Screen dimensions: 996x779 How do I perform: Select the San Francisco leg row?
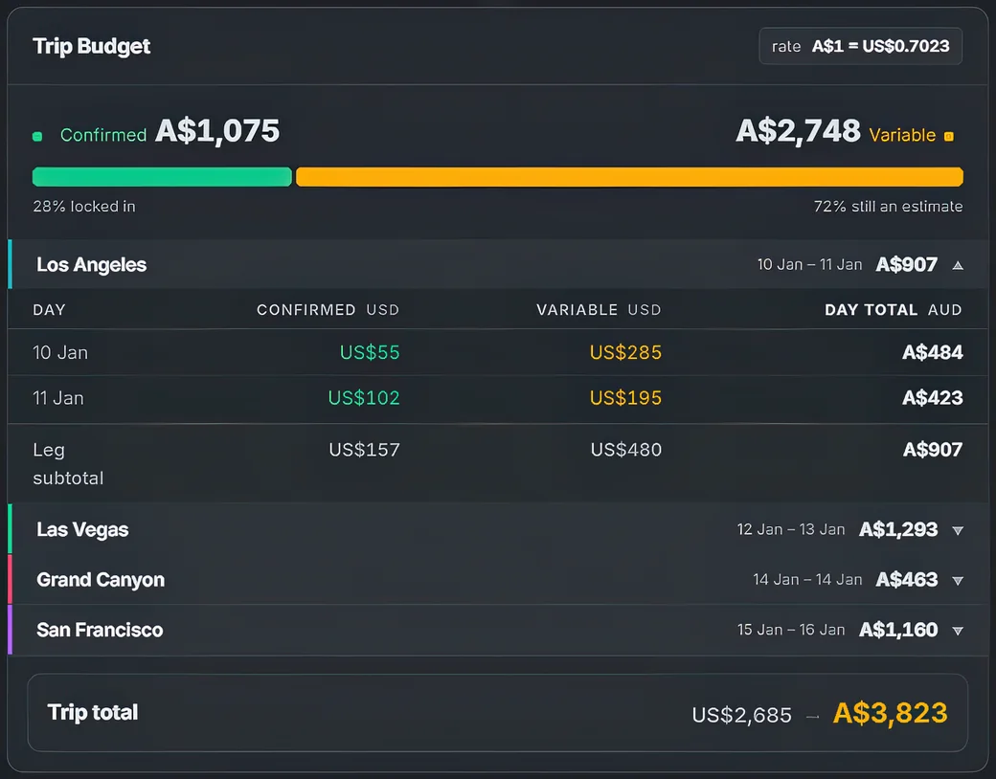[x=498, y=629]
